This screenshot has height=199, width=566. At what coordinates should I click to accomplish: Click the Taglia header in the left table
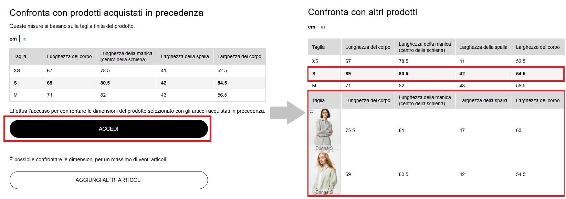click(20, 56)
